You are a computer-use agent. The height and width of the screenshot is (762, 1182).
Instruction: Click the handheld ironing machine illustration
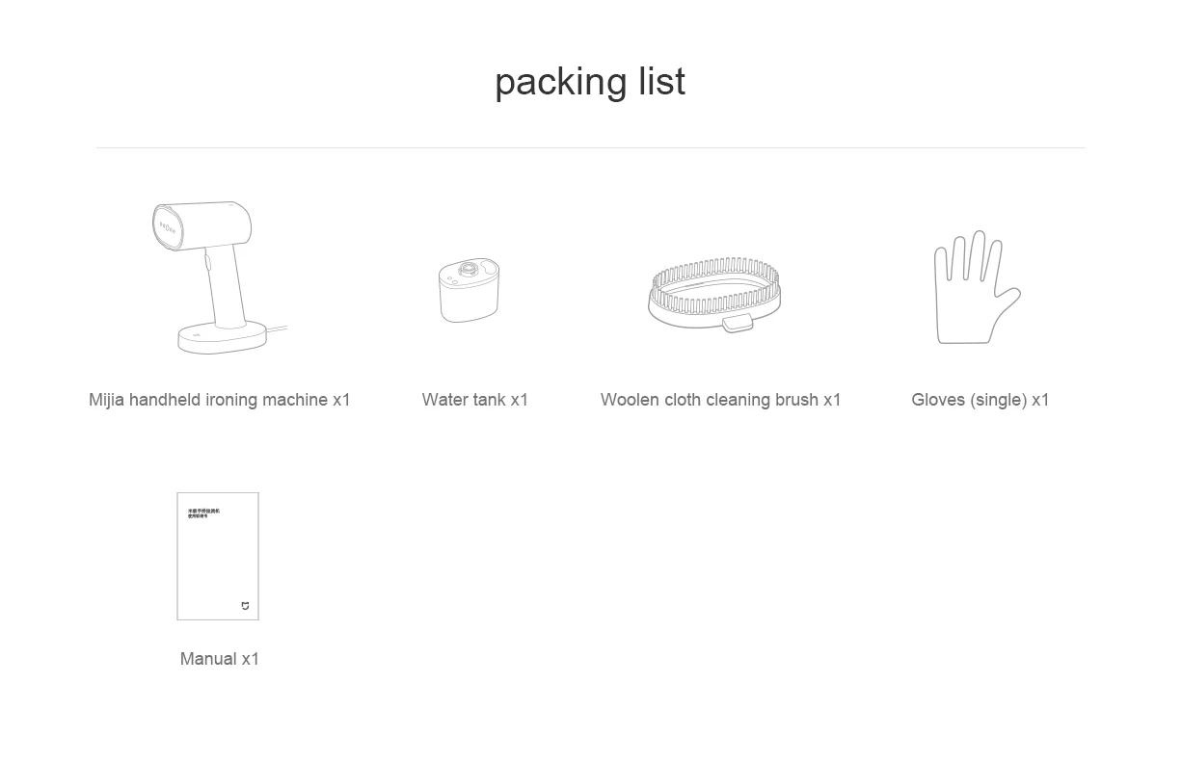(219, 277)
